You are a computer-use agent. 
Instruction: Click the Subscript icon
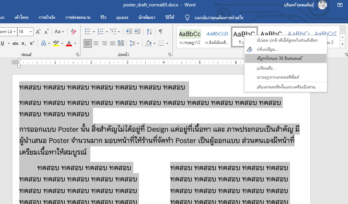tap(24, 44)
